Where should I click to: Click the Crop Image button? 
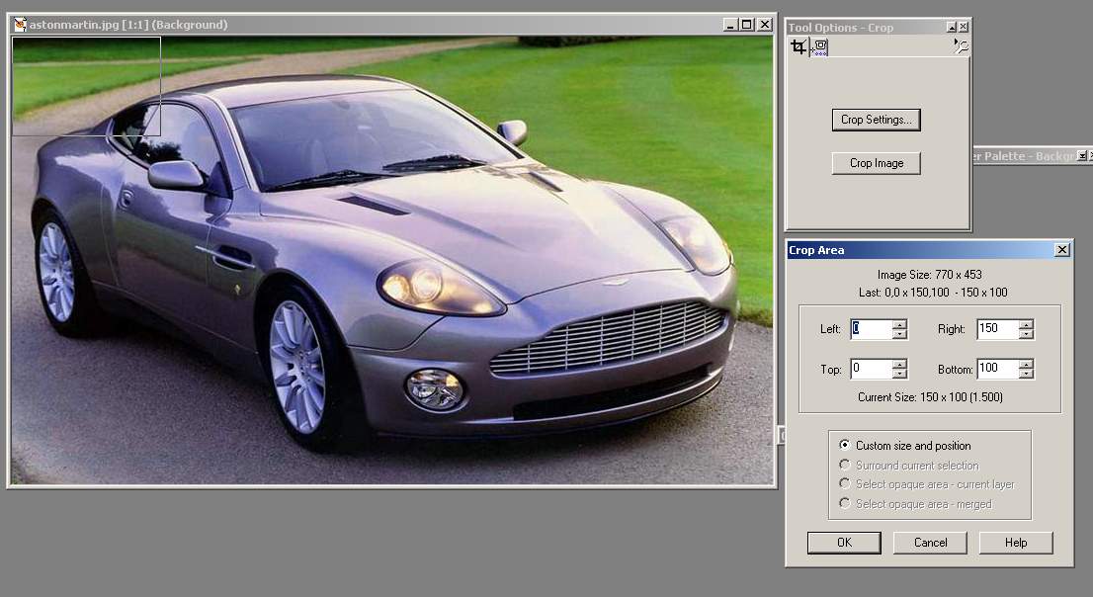(x=877, y=163)
